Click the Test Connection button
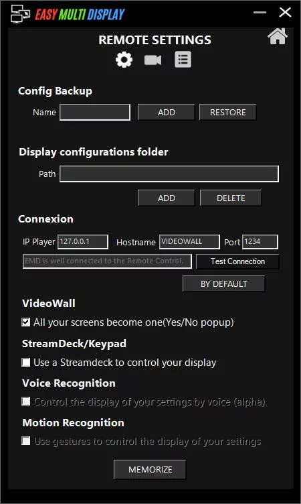This screenshot has width=301, height=504. point(237,261)
